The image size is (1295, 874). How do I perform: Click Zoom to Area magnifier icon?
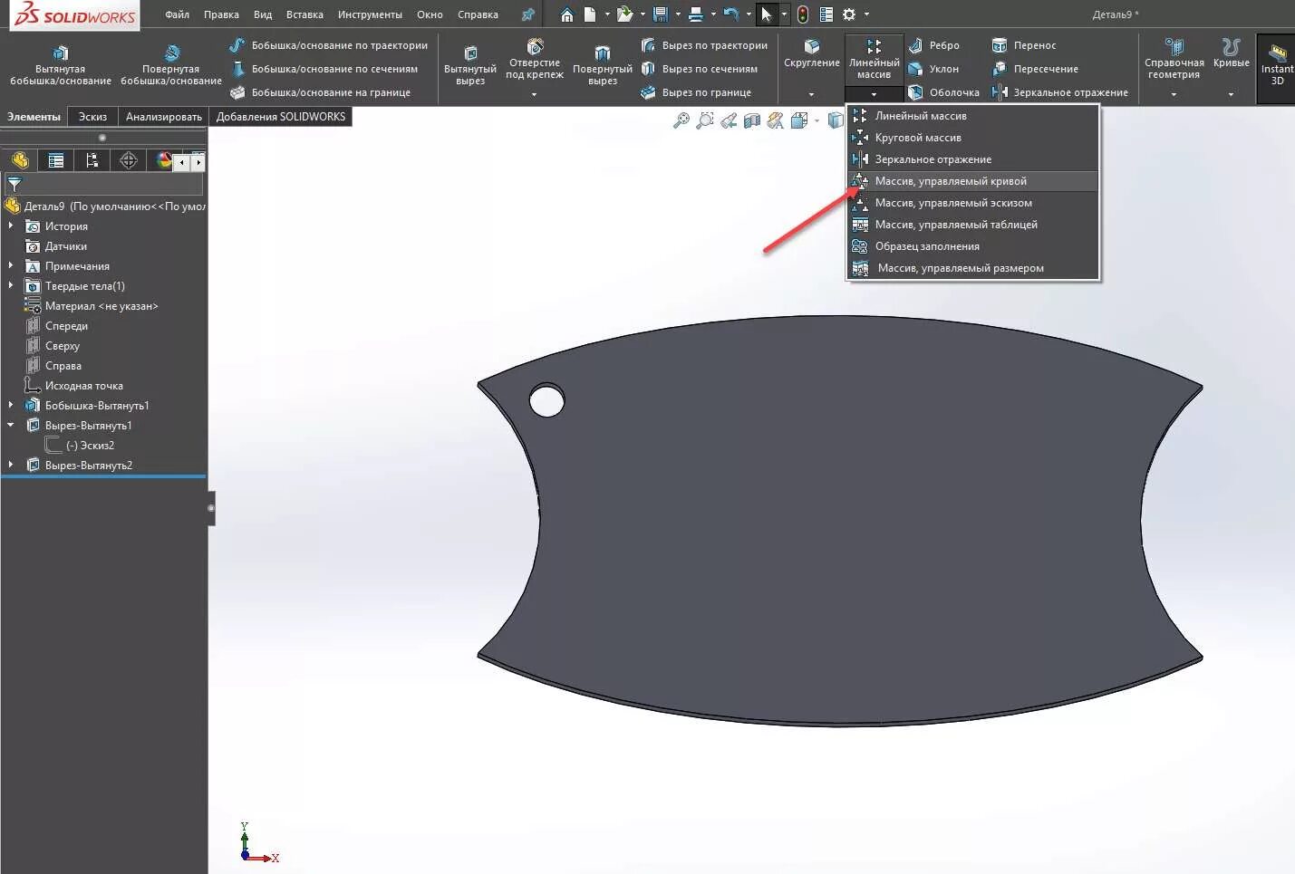(x=705, y=120)
